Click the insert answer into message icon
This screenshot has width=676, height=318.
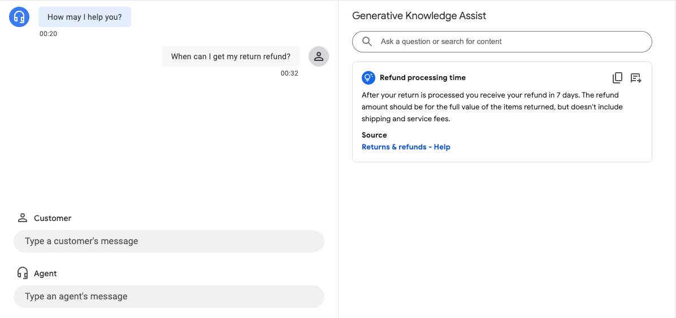636,78
